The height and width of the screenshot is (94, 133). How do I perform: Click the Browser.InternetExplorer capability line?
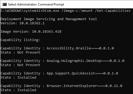pyautogui.click(x=61, y=86)
